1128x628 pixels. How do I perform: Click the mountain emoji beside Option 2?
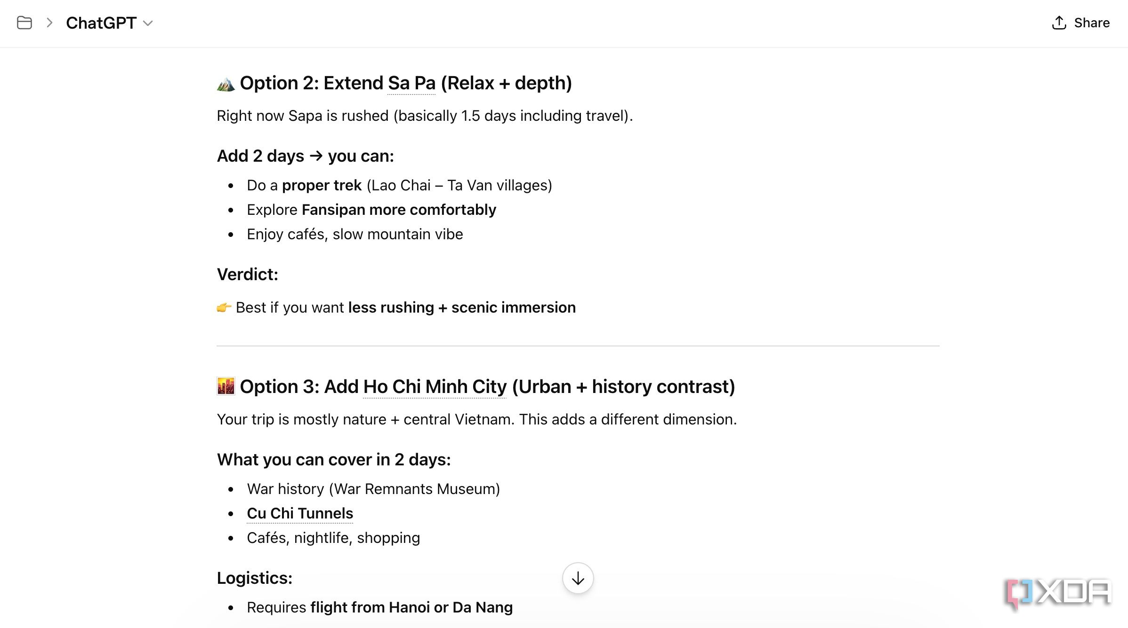tap(226, 84)
